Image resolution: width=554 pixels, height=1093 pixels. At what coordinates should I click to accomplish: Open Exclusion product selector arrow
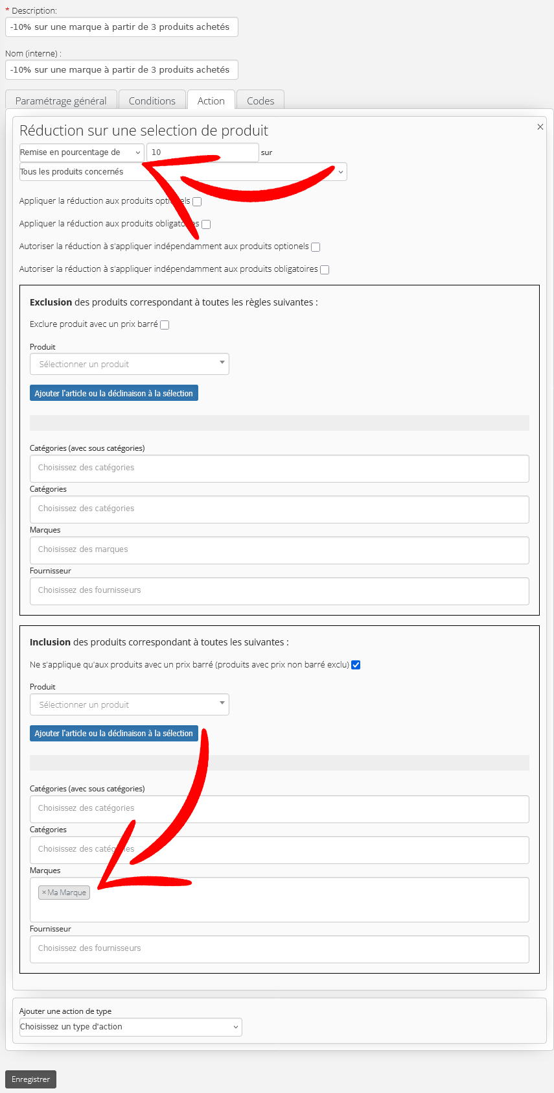222,363
